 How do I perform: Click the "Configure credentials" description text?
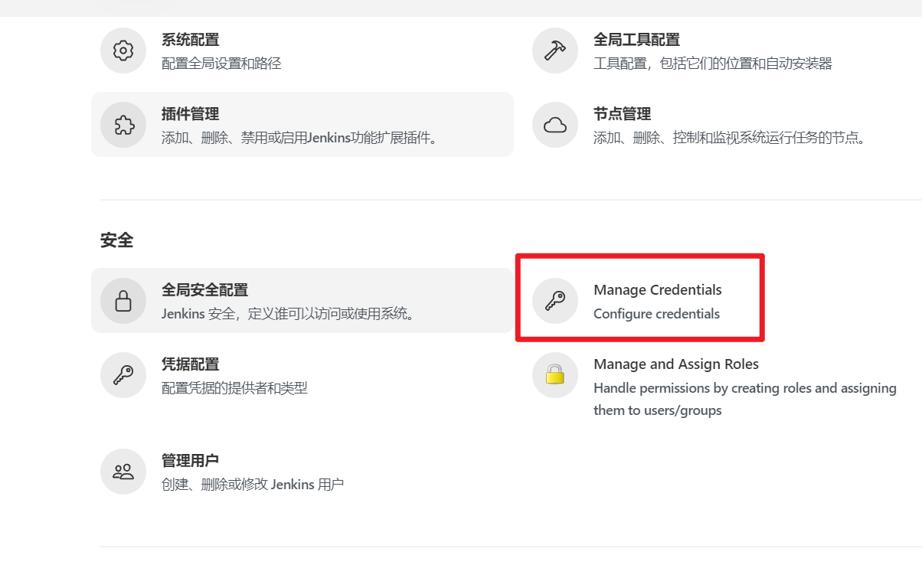click(x=656, y=314)
